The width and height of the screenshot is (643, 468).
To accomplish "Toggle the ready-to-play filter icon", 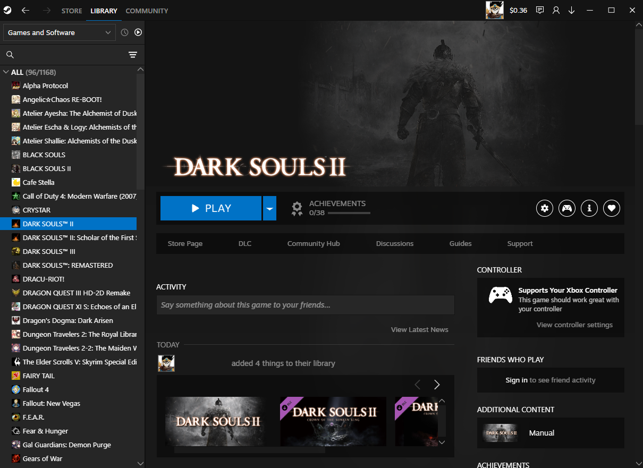I will pyautogui.click(x=138, y=32).
